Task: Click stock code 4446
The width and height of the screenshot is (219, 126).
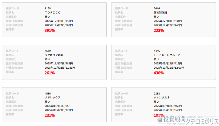Action: click(x=157, y=51)
